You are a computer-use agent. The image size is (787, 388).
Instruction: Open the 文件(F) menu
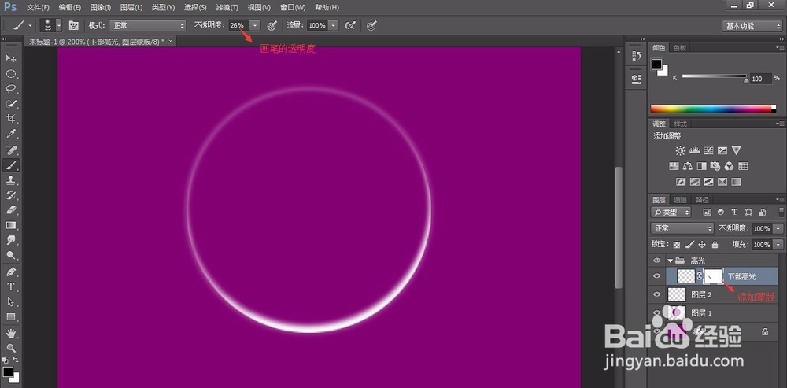point(38,8)
